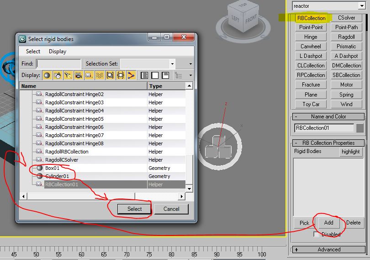Image resolution: width=370 pixels, height=260 pixels.
Task: Click the highlight button
Action: (350, 152)
